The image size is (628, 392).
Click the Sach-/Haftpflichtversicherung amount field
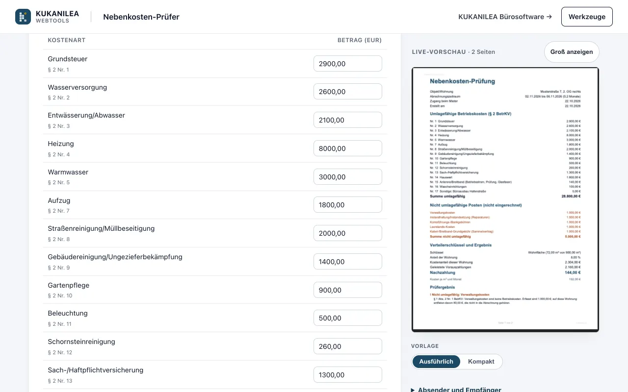(x=348, y=374)
